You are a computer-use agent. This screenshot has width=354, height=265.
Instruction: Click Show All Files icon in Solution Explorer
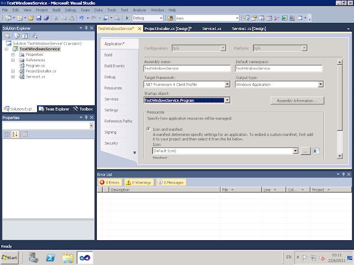click(x=17, y=36)
